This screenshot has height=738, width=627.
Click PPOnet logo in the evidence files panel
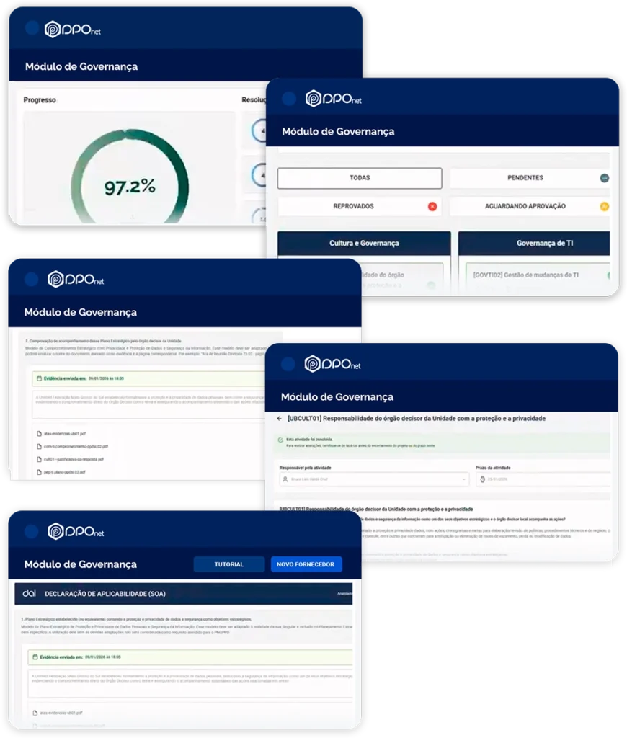tap(76, 279)
